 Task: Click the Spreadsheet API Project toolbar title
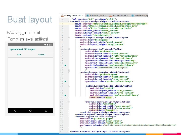(23, 49)
